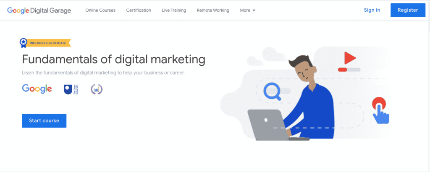430x172 pixels.
Task: Click the blue magnifying glass search icon
Action: coord(273,92)
